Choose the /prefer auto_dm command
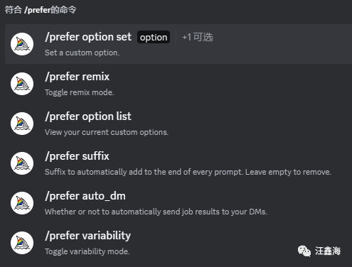Image resolution: width=352 pixels, height=267 pixels. tap(178, 203)
